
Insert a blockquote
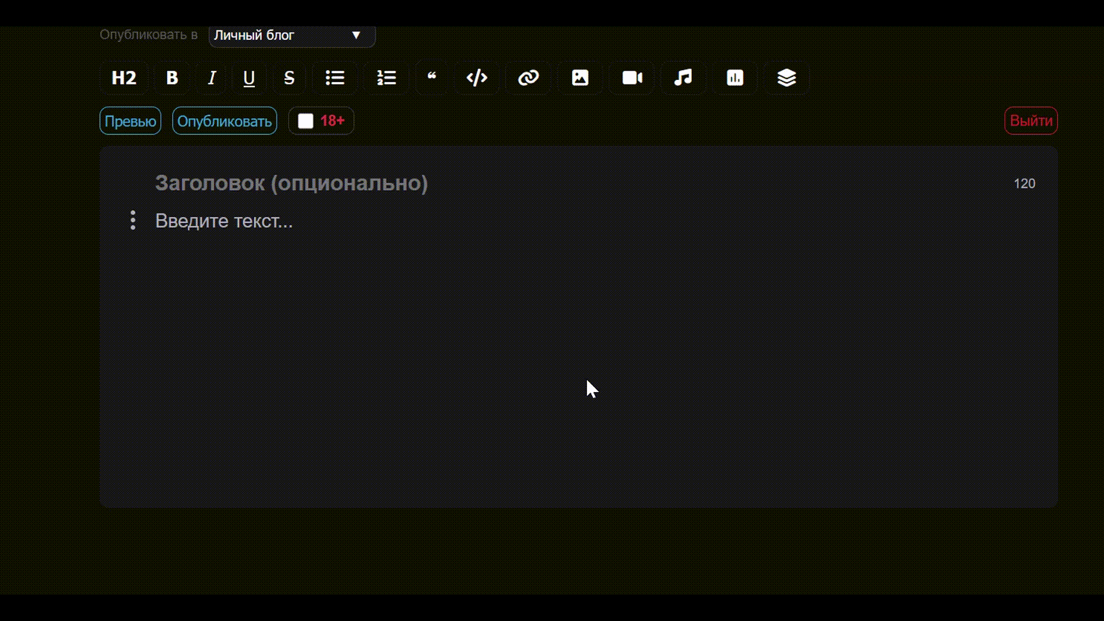[x=432, y=78]
